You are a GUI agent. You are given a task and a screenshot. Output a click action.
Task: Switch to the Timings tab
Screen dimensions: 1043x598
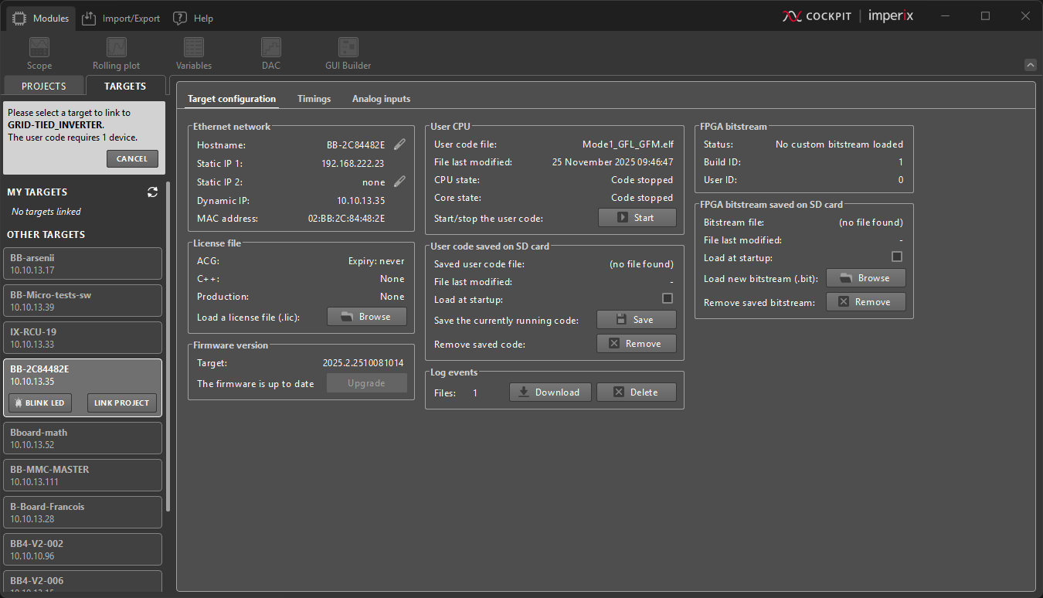(314, 99)
